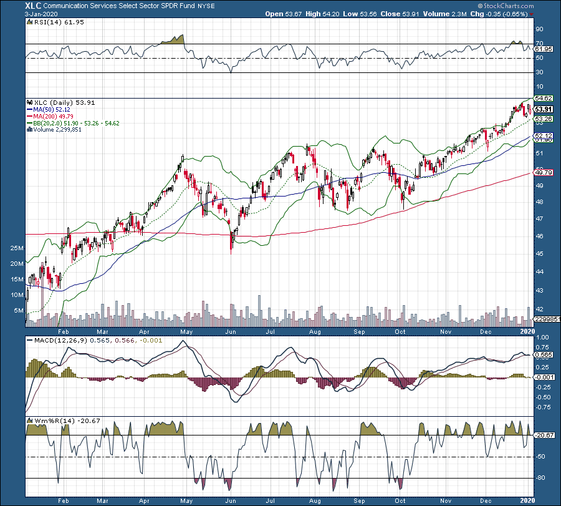This screenshot has width=561, height=506.
Task: Click the Close 53.91 header value
Action: (x=400, y=14)
